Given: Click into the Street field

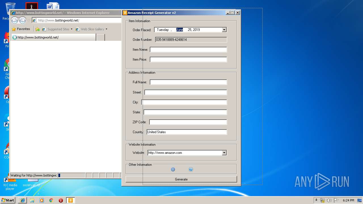Looking at the screenshot, I should 185,92.
